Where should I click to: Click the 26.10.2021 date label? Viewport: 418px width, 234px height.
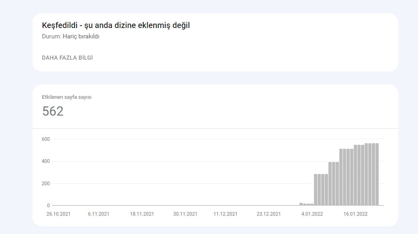click(59, 214)
